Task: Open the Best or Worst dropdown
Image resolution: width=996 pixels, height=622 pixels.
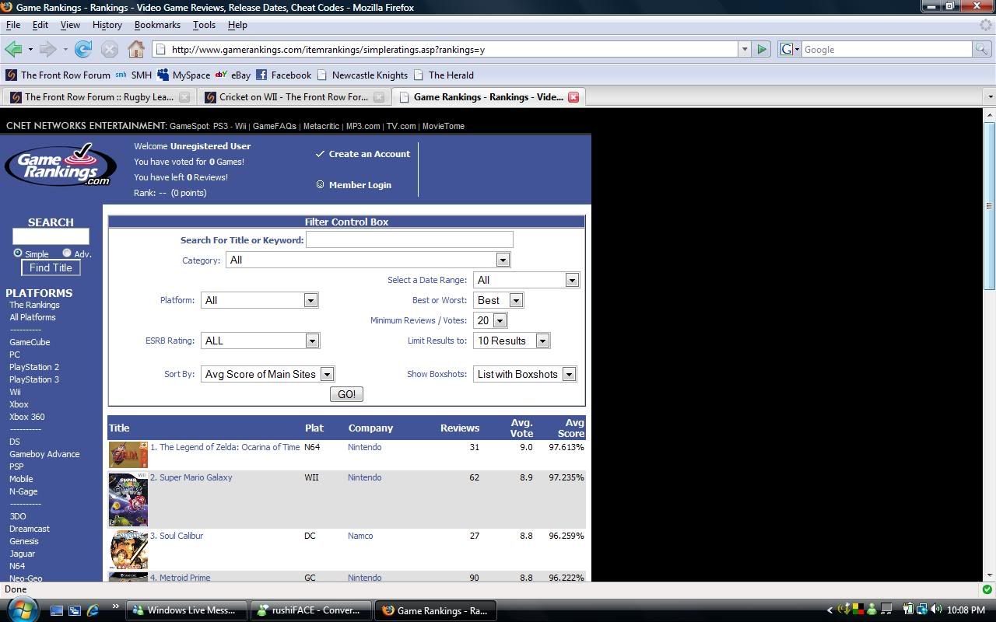Action: click(x=498, y=300)
